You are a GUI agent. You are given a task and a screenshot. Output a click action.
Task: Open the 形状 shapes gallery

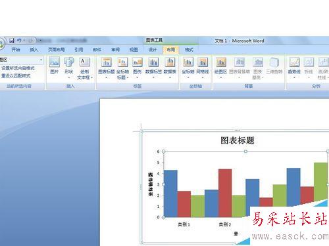pos(69,68)
